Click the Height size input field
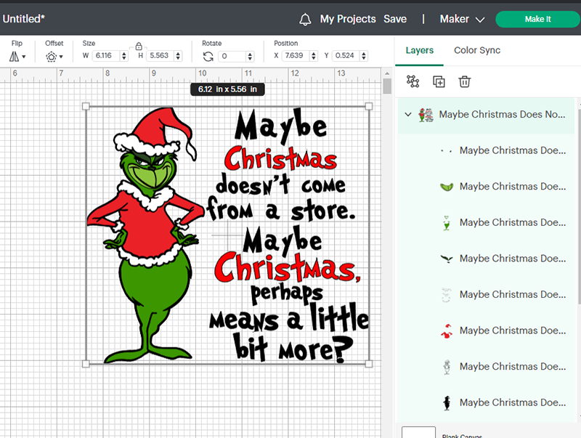This screenshot has width=581, height=438. tap(160, 56)
